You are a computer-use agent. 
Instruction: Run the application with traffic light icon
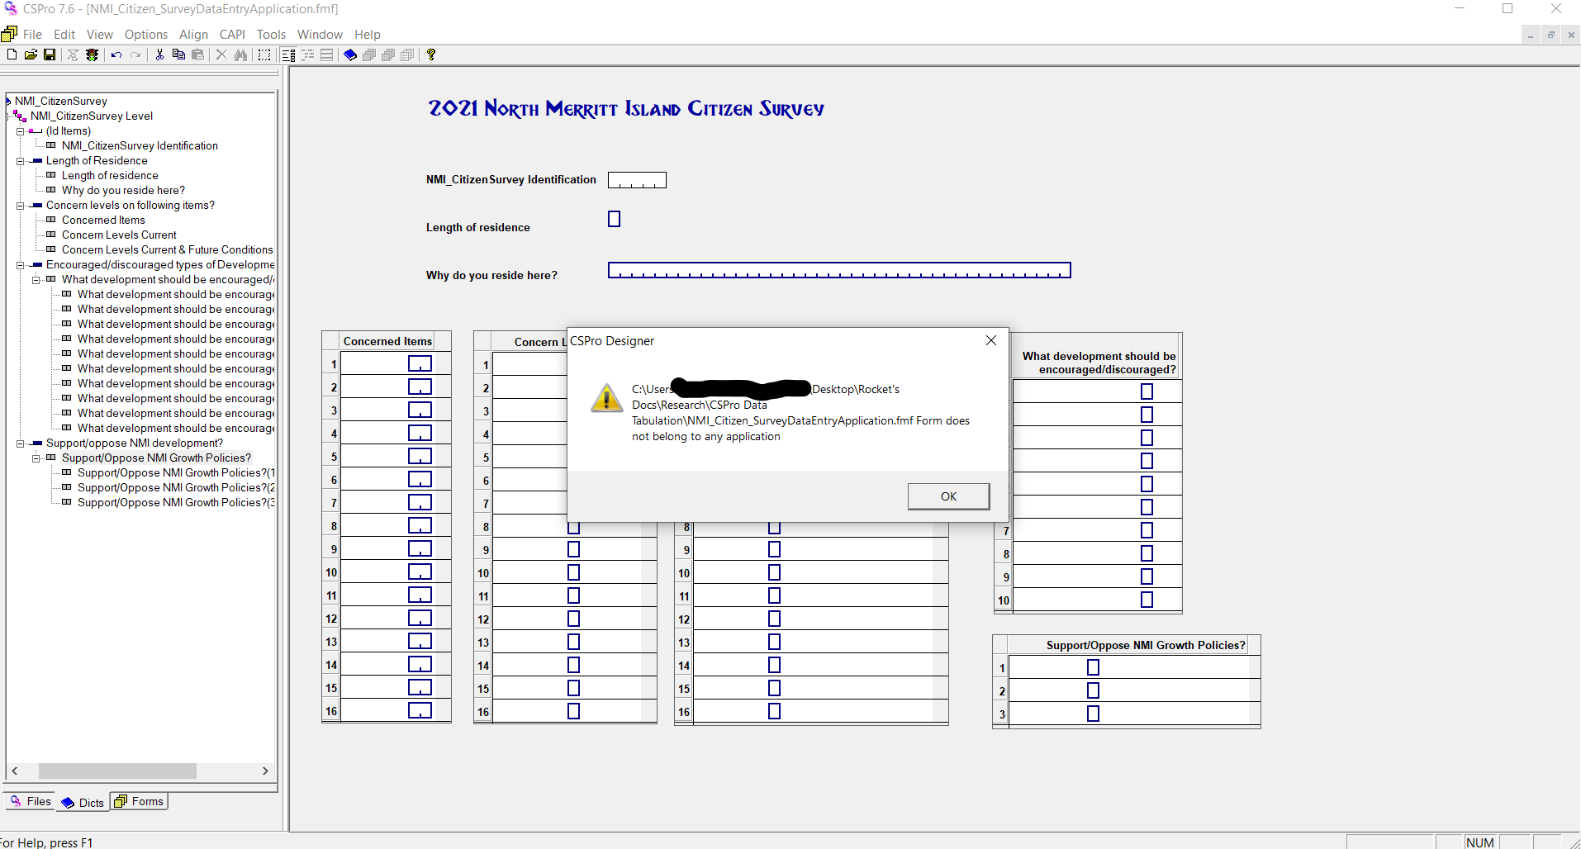pos(92,55)
